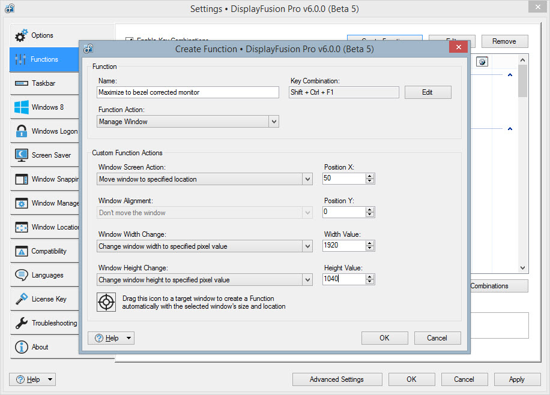The width and height of the screenshot is (550, 395).
Task: Increase the Position X value by one
Action: (x=370, y=176)
